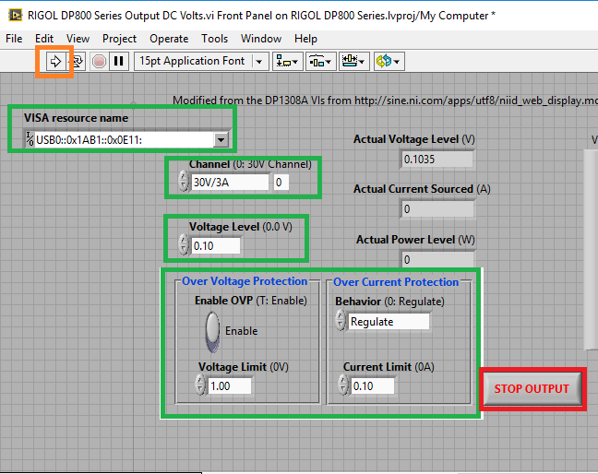The width and height of the screenshot is (598, 474).
Task: Click the Run arrow button
Action: 55,62
